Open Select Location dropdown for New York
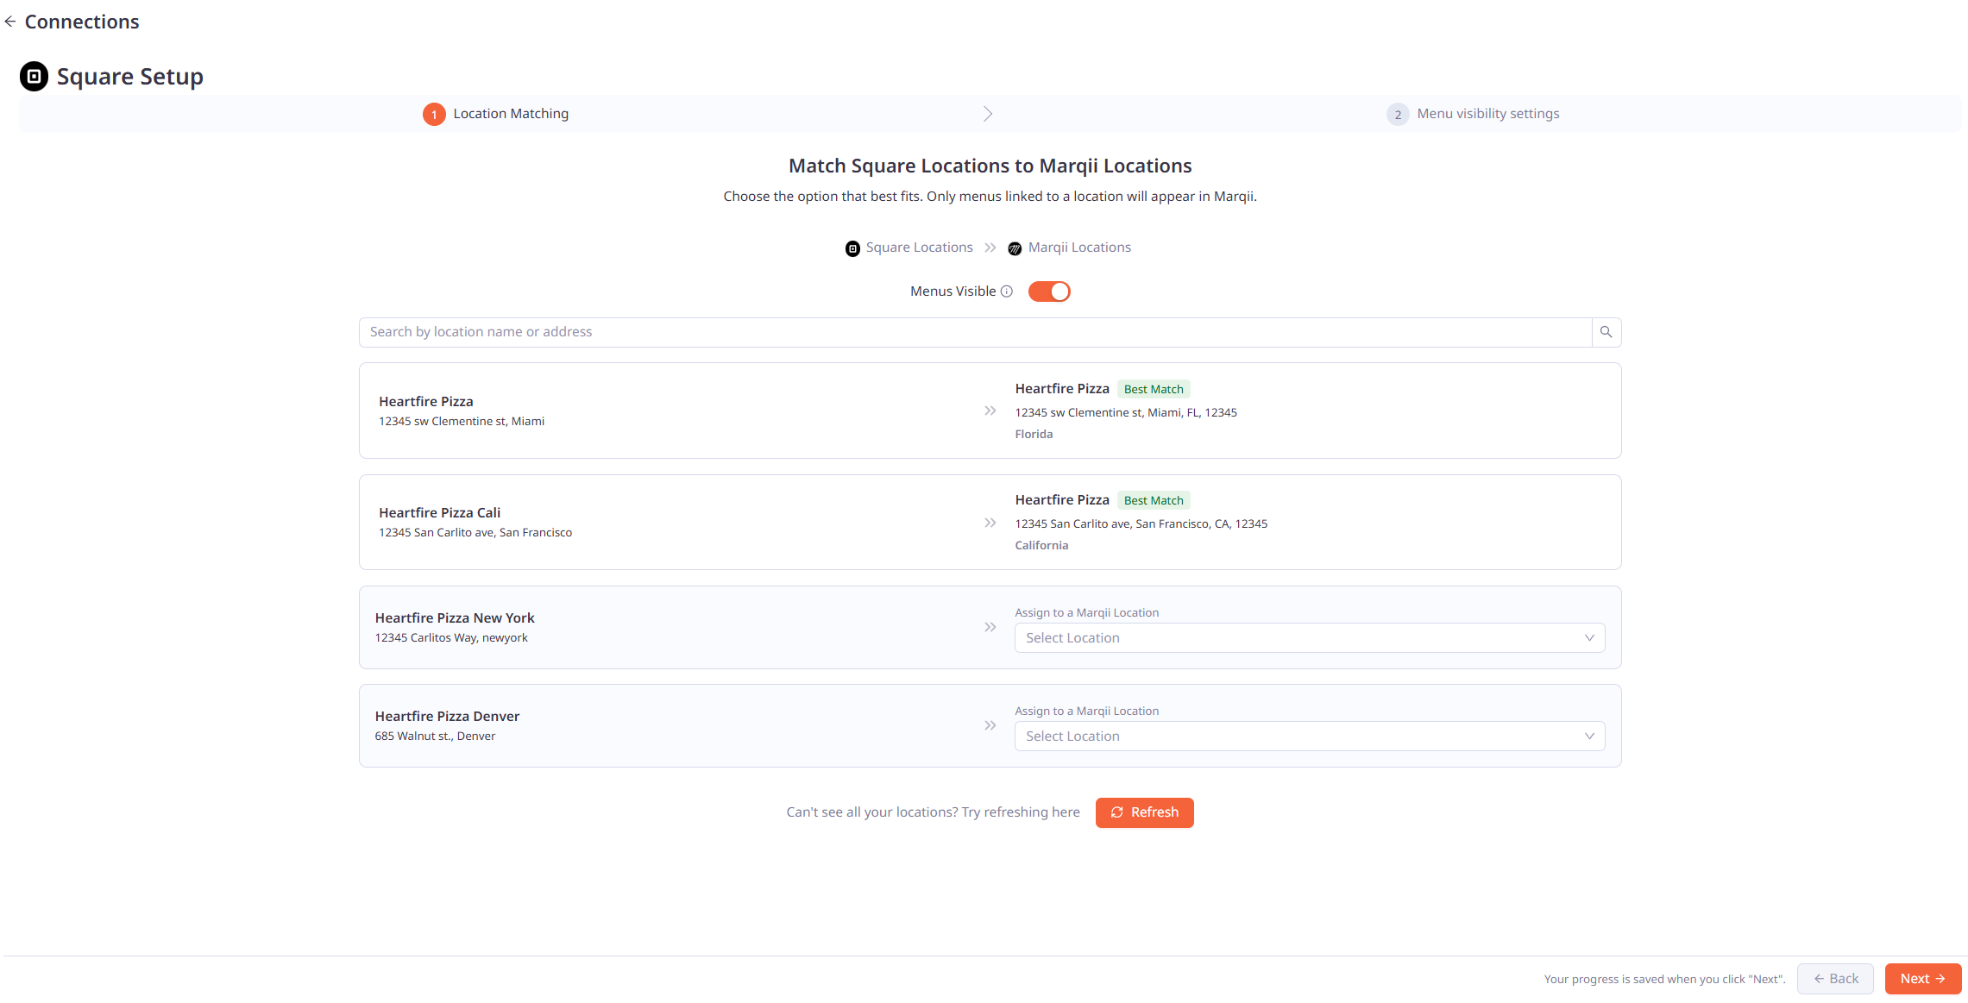 point(1310,638)
